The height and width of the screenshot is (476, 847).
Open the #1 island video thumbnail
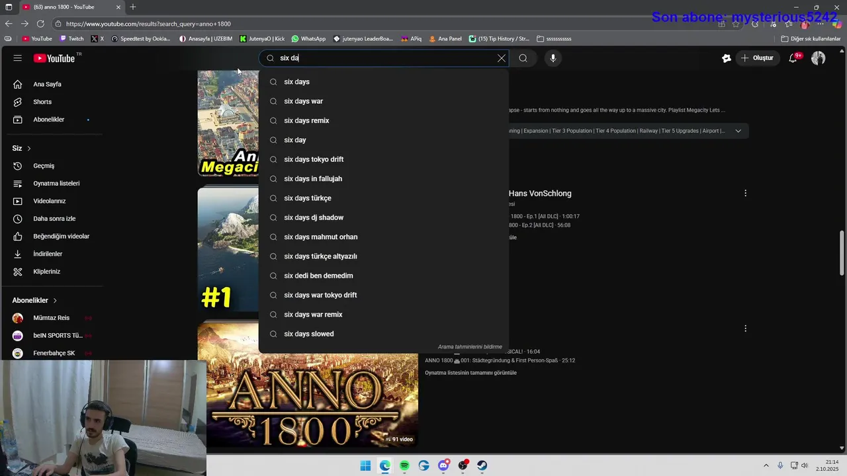(x=228, y=249)
